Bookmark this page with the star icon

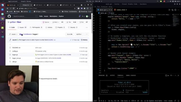point(75,8)
